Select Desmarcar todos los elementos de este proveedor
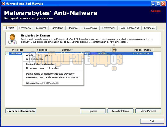Image resolution: width=167 pixels, height=127 pixels. 53,77
